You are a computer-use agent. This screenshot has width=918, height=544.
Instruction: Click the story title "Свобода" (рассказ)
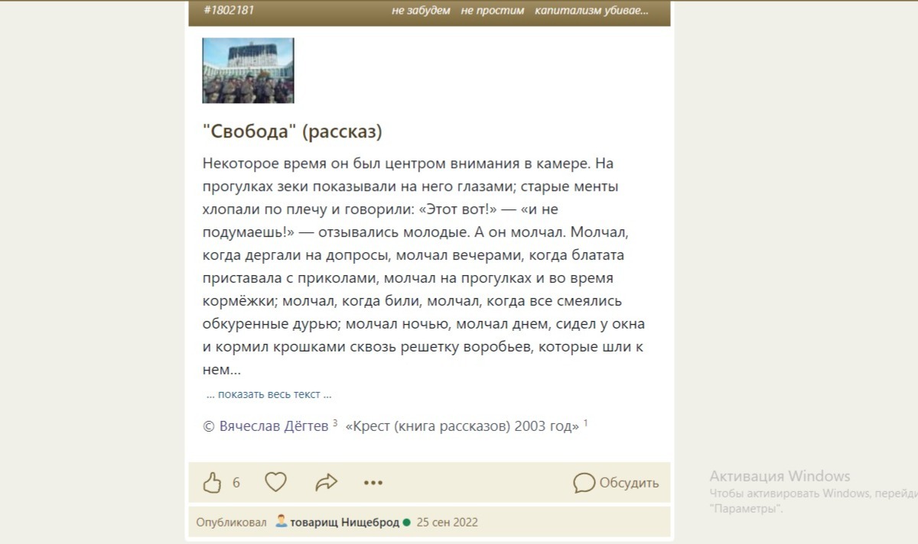pos(291,131)
